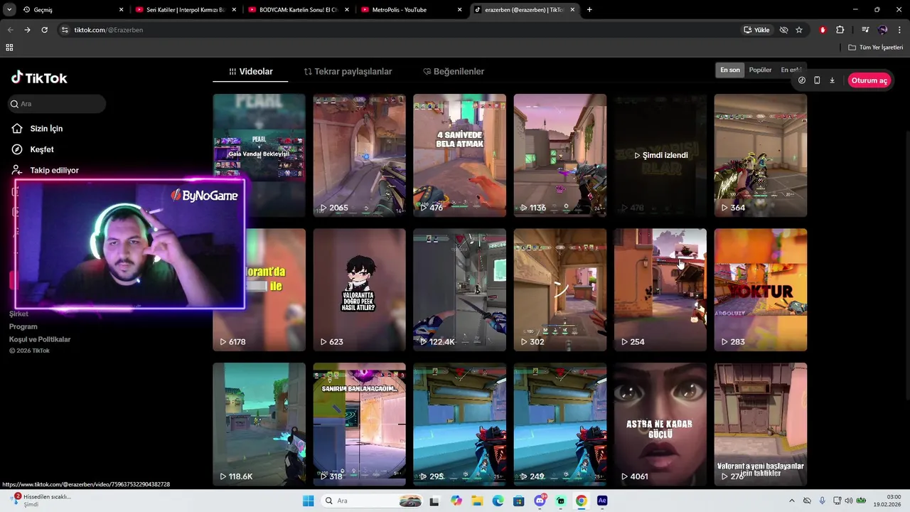This screenshot has height=512, width=910.
Task: Open the Şimdi izlendi video
Action: pos(660,155)
